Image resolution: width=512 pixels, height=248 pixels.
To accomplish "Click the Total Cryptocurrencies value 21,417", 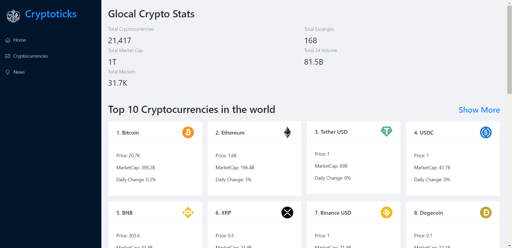I will (120, 41).
